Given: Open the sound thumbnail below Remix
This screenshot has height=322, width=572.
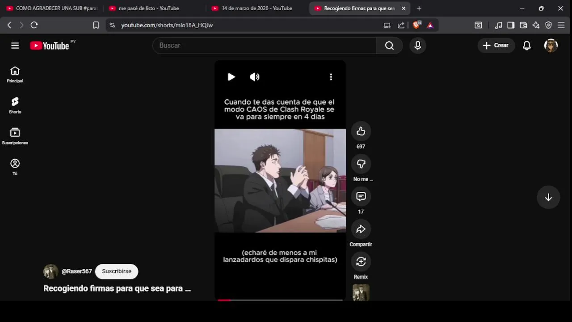Looking at the screenshot, I should pyautogui.click(x=361, y=292).
